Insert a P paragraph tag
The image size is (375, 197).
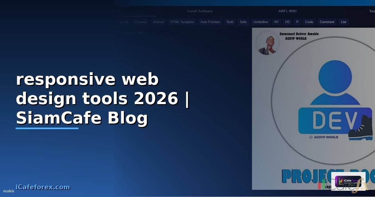coord(297,22)
